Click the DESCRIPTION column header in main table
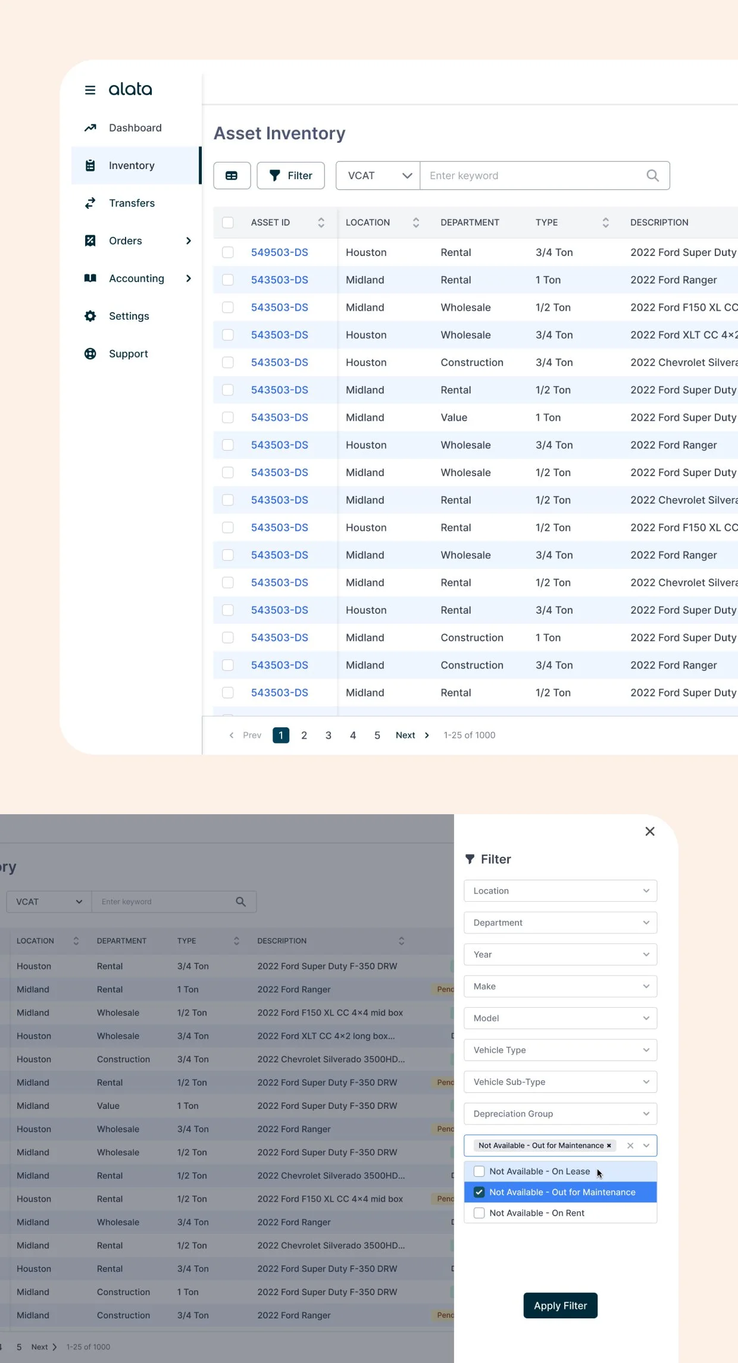The height and width of the screenshot is (1363, 738). coord(659,222)
